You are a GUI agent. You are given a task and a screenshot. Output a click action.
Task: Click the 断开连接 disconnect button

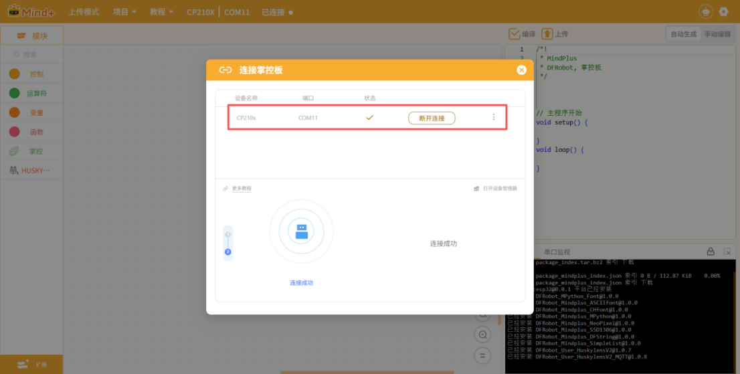[x=432, y=118]
